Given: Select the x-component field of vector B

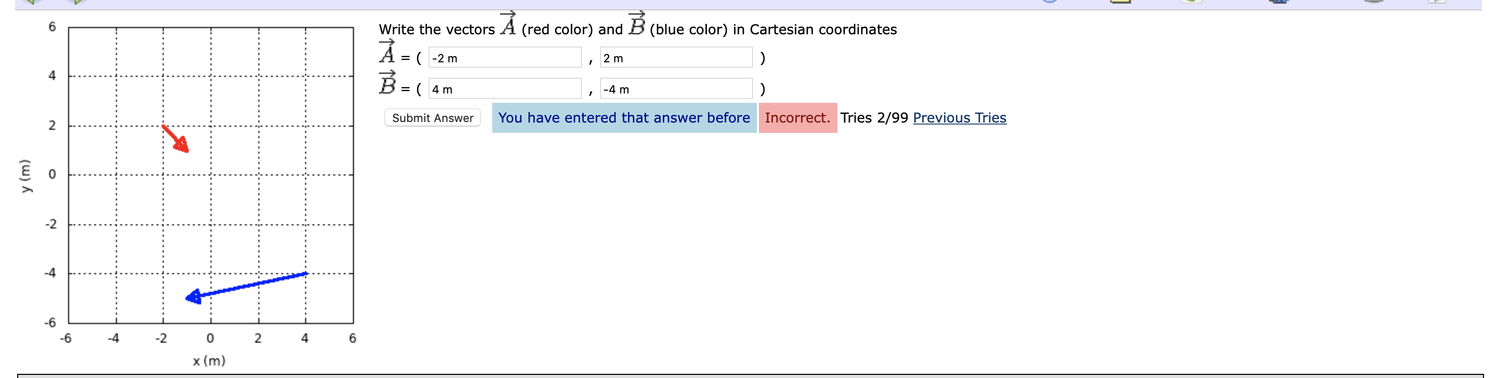Looking at the screenshot, I should [506, 89].
